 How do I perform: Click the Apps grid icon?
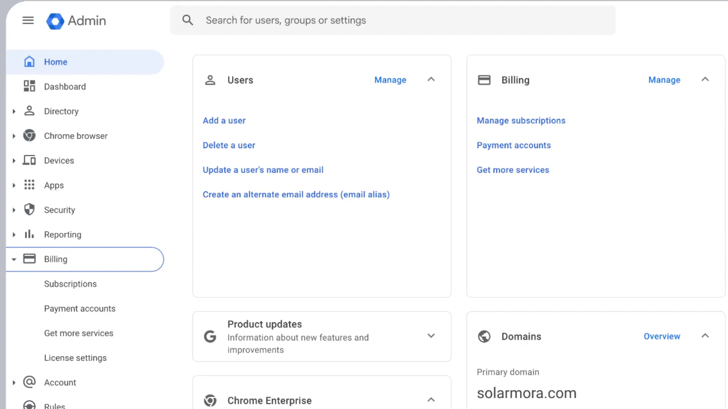pos(29,185)
